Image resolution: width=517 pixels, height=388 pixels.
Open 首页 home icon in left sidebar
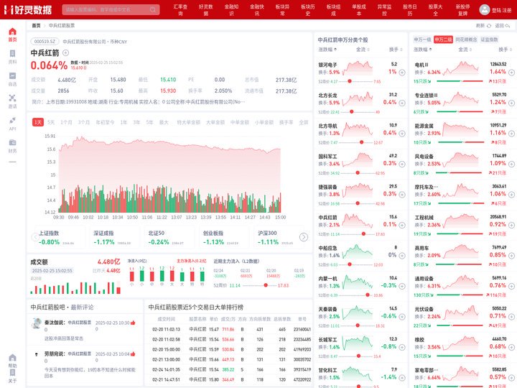tap(12, 34)
